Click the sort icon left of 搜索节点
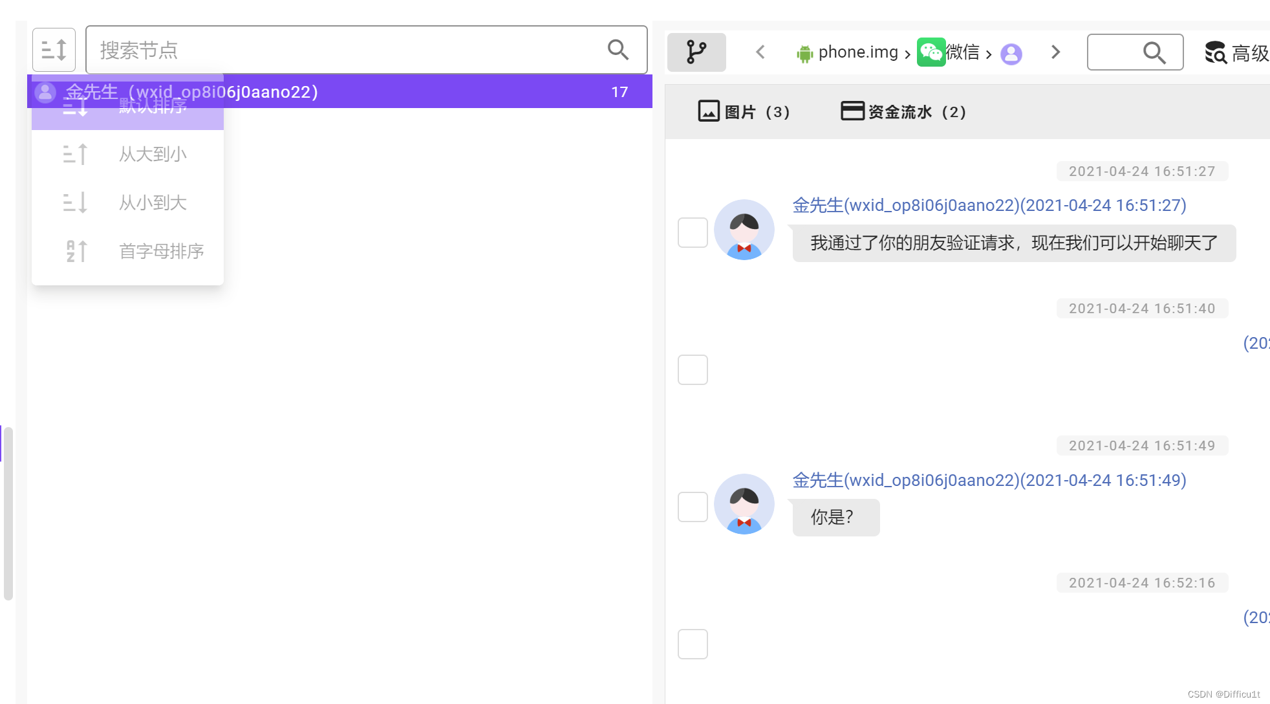 54,49
